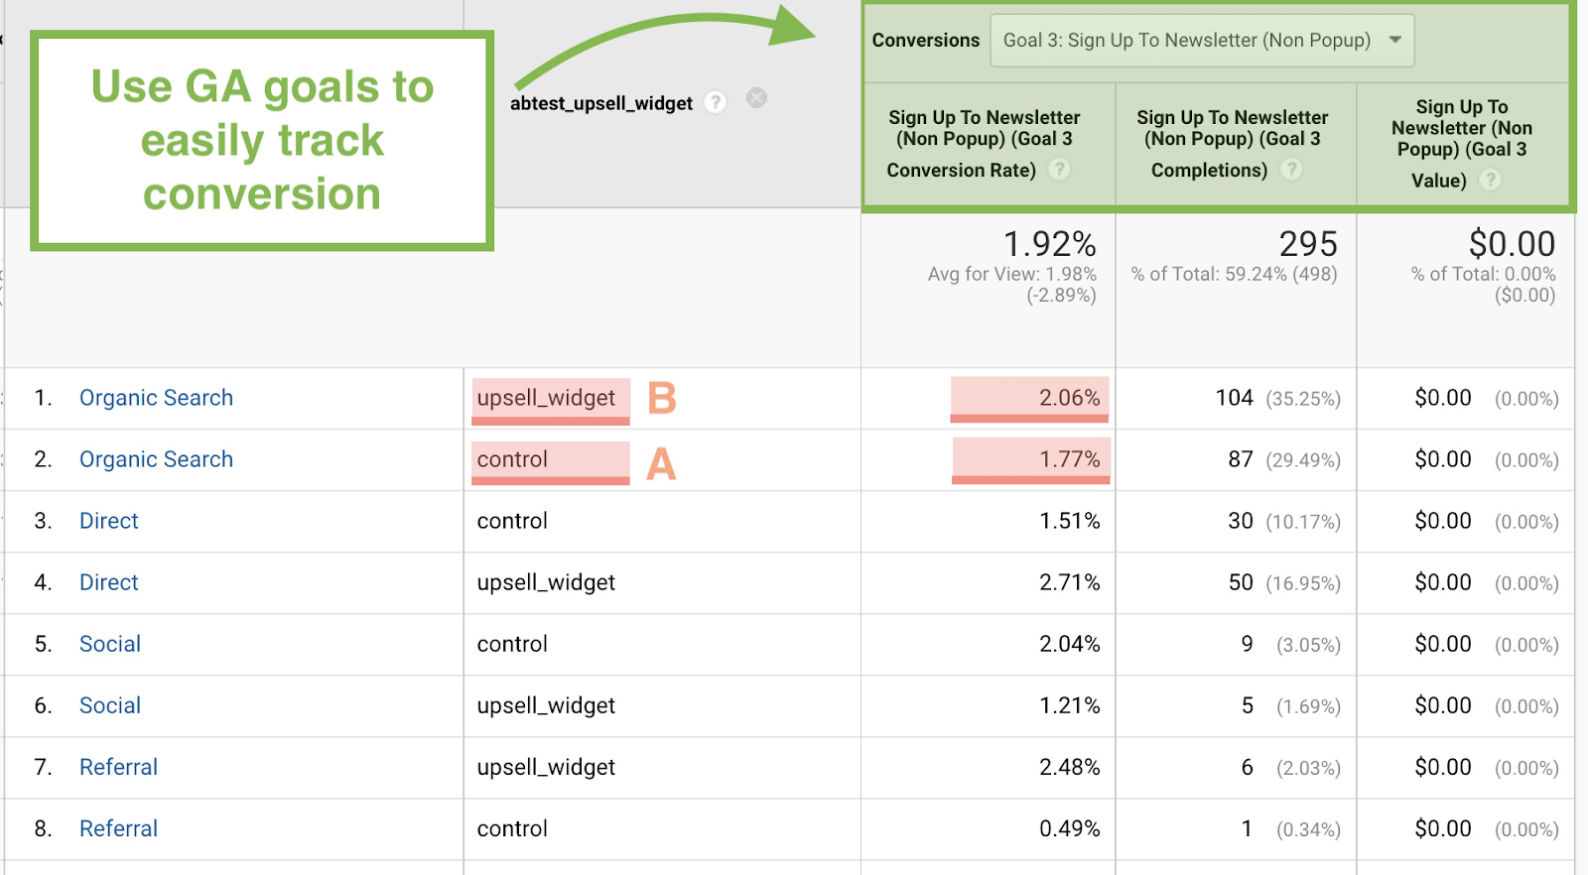Click the abtest_upsell_widget column header
This screenshot has height=875, width=1588.
601,103
